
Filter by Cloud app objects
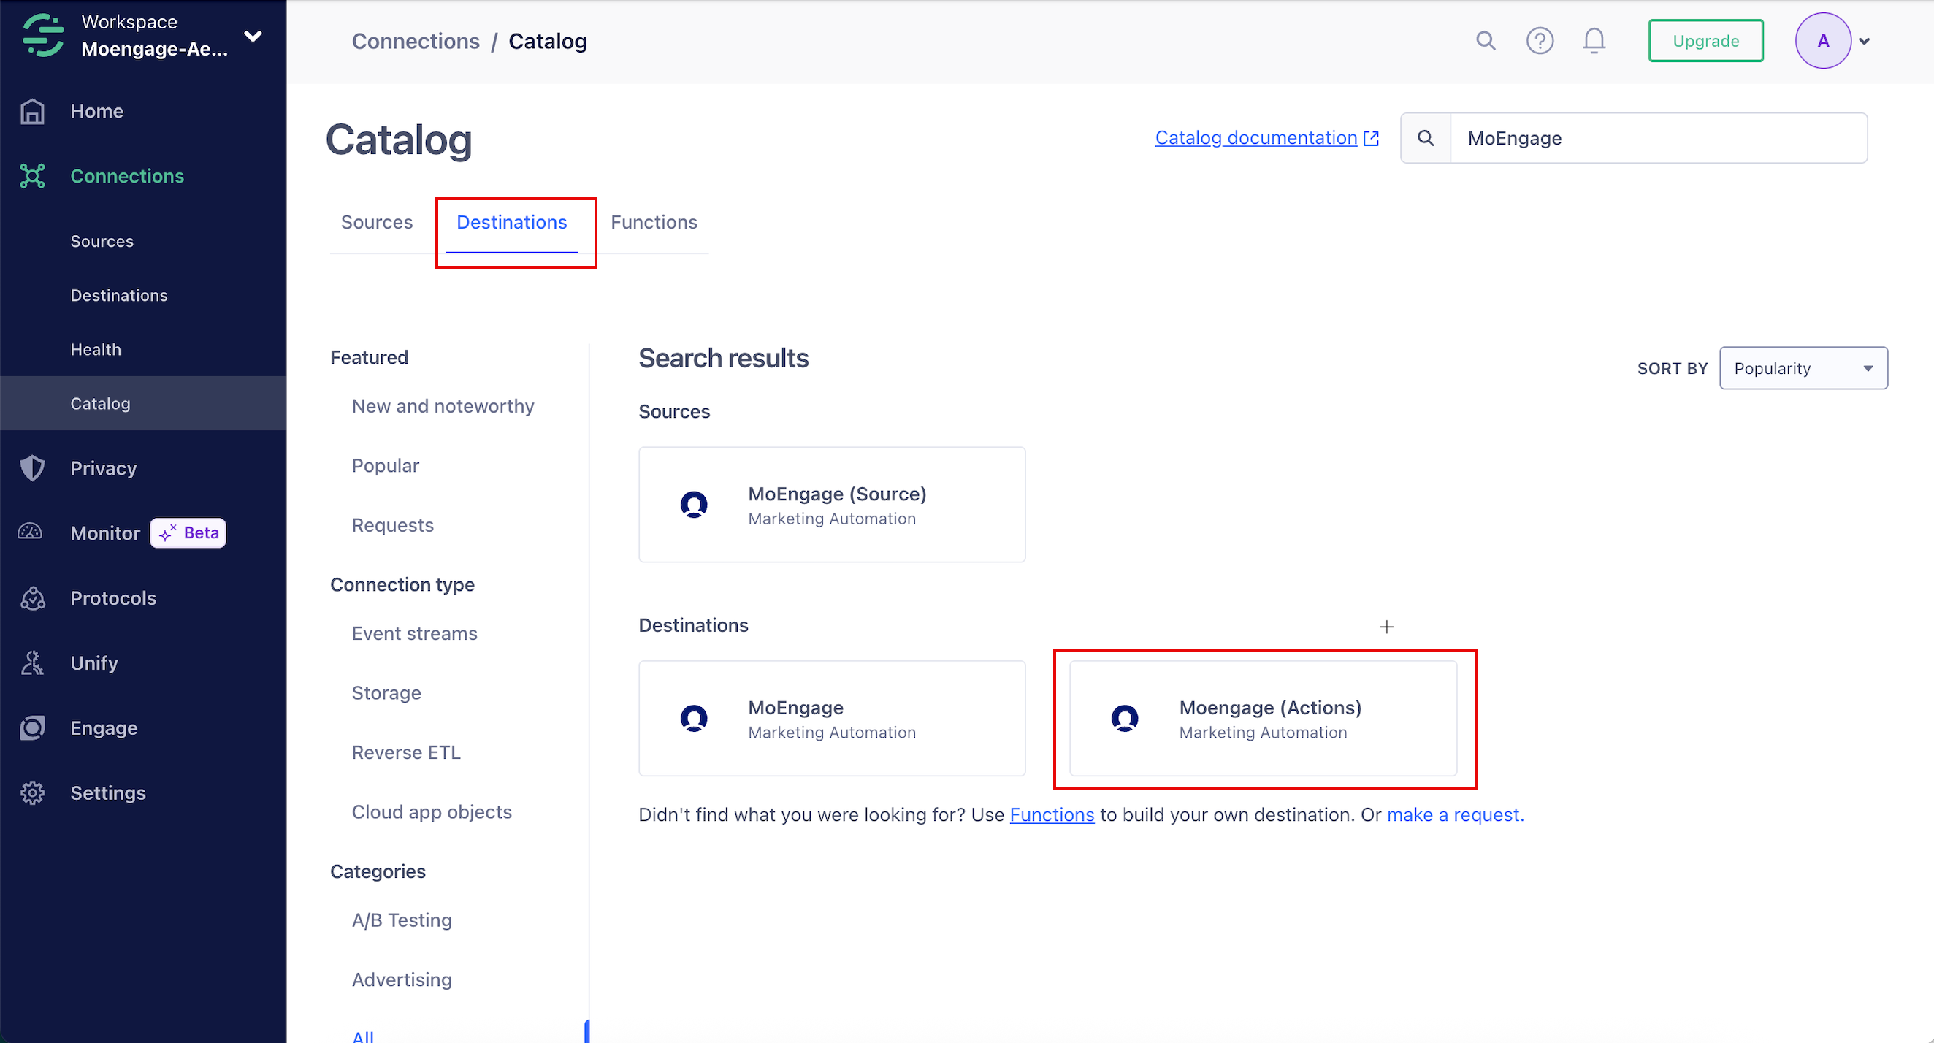click(432, 811)
